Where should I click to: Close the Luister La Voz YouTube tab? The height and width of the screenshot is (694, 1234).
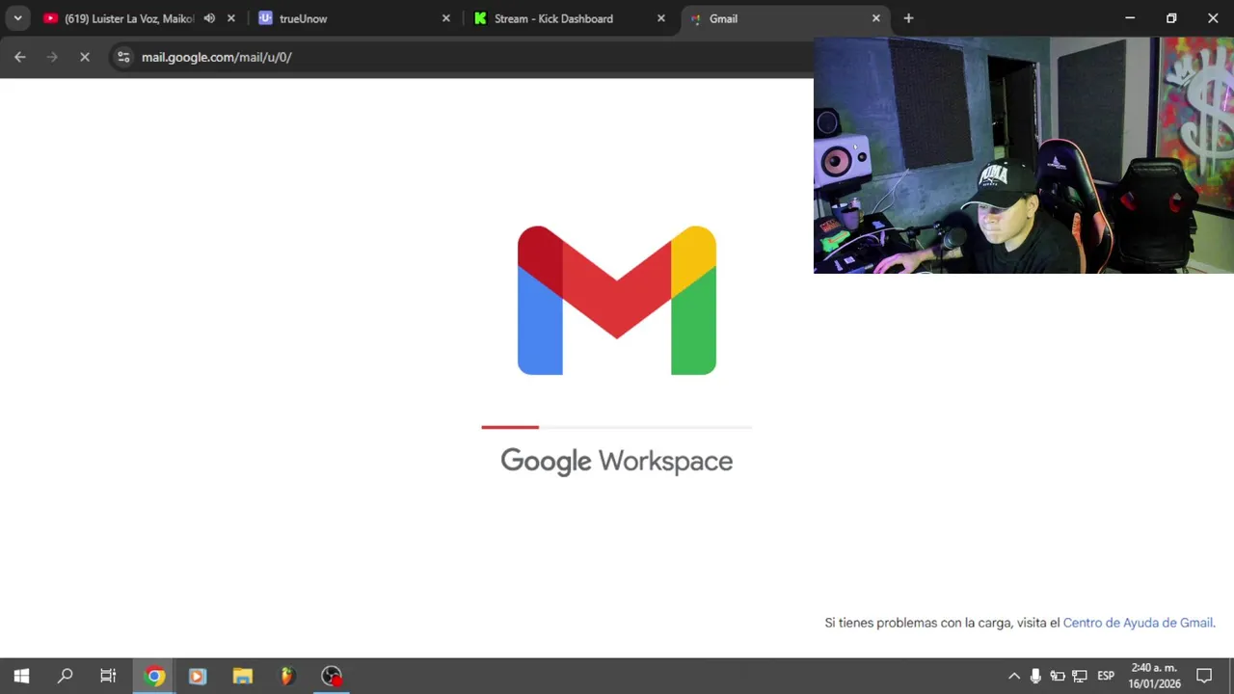pos(229,18)
